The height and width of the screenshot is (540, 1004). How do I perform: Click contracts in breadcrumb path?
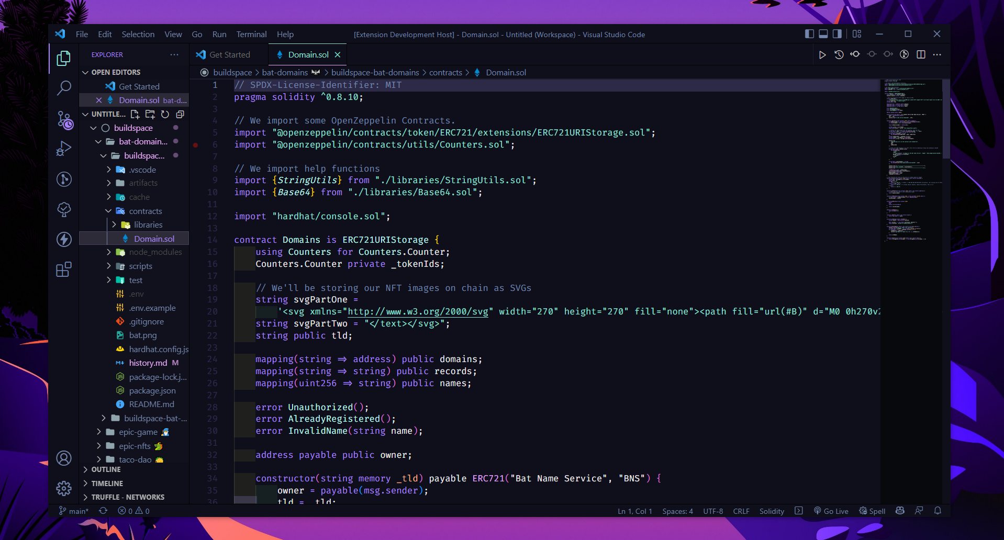pos(445,73)
